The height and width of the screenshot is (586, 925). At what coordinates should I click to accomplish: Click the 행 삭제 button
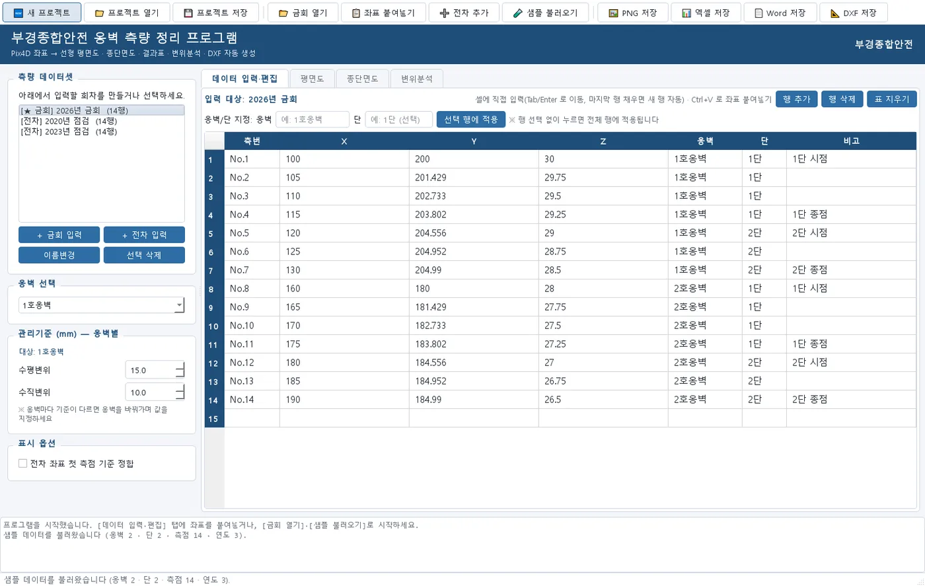point(842,99)
